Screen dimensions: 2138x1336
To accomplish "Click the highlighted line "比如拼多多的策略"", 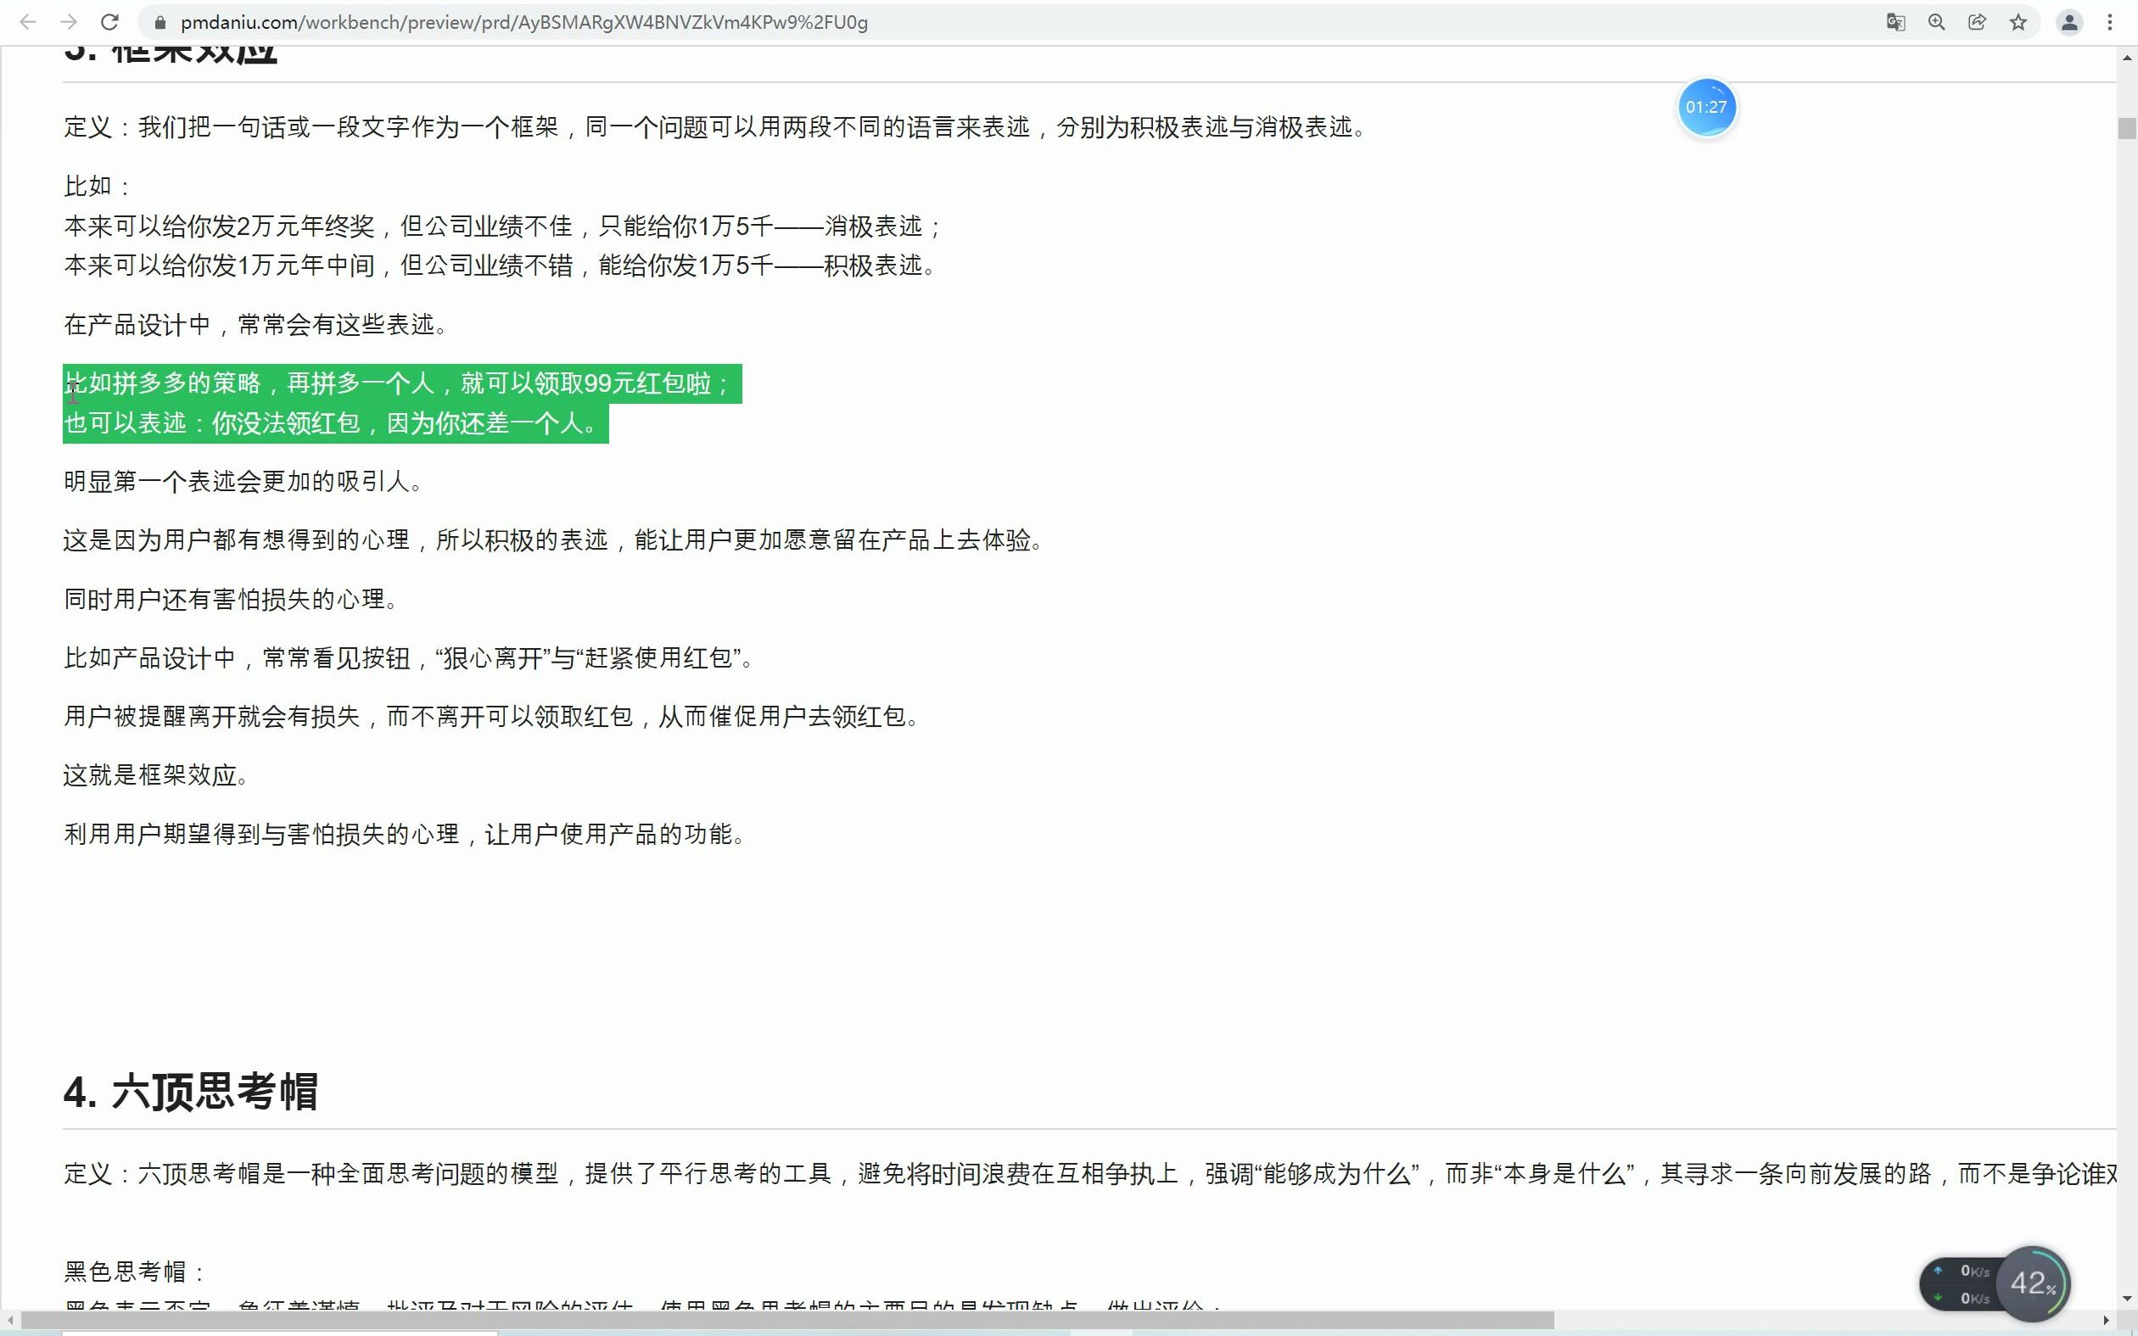I will point(402,383).
